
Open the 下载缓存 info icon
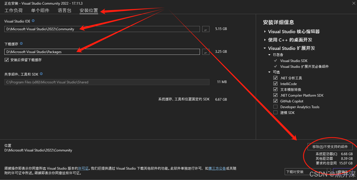click(21, 44)
